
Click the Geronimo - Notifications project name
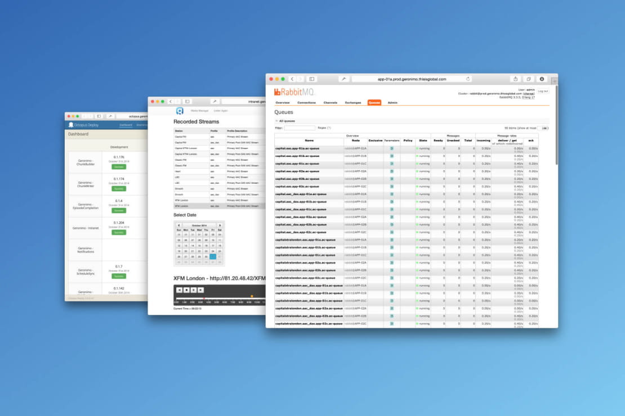[86, 250]
